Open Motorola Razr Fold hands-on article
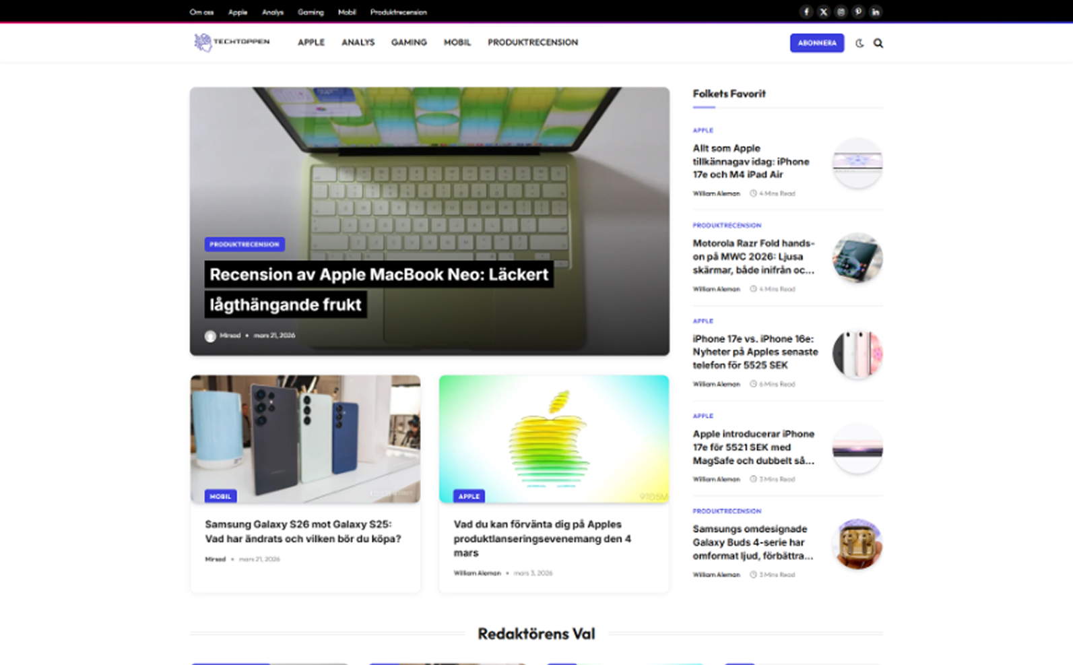Viewport: 1073px width, 665px height. click(754, 257)
